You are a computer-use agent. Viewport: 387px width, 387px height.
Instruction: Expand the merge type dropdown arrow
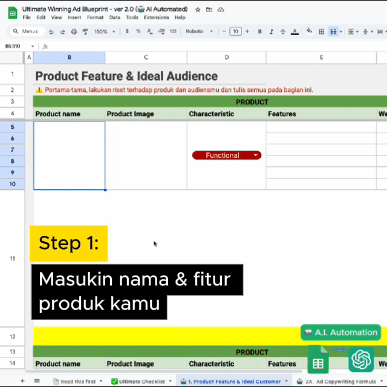[x=341, y=31]
